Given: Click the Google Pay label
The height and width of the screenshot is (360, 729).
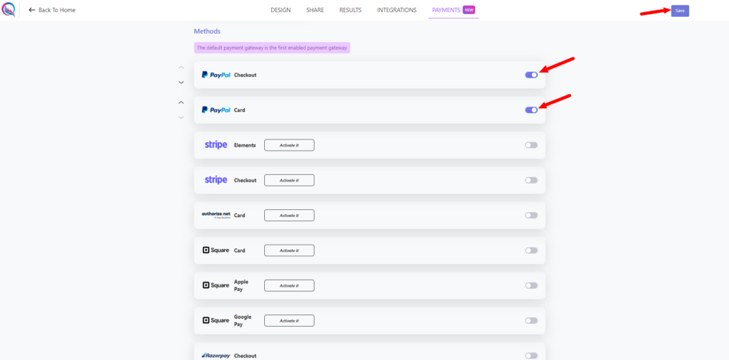Looking at the screenshot, I should [243, 321].
